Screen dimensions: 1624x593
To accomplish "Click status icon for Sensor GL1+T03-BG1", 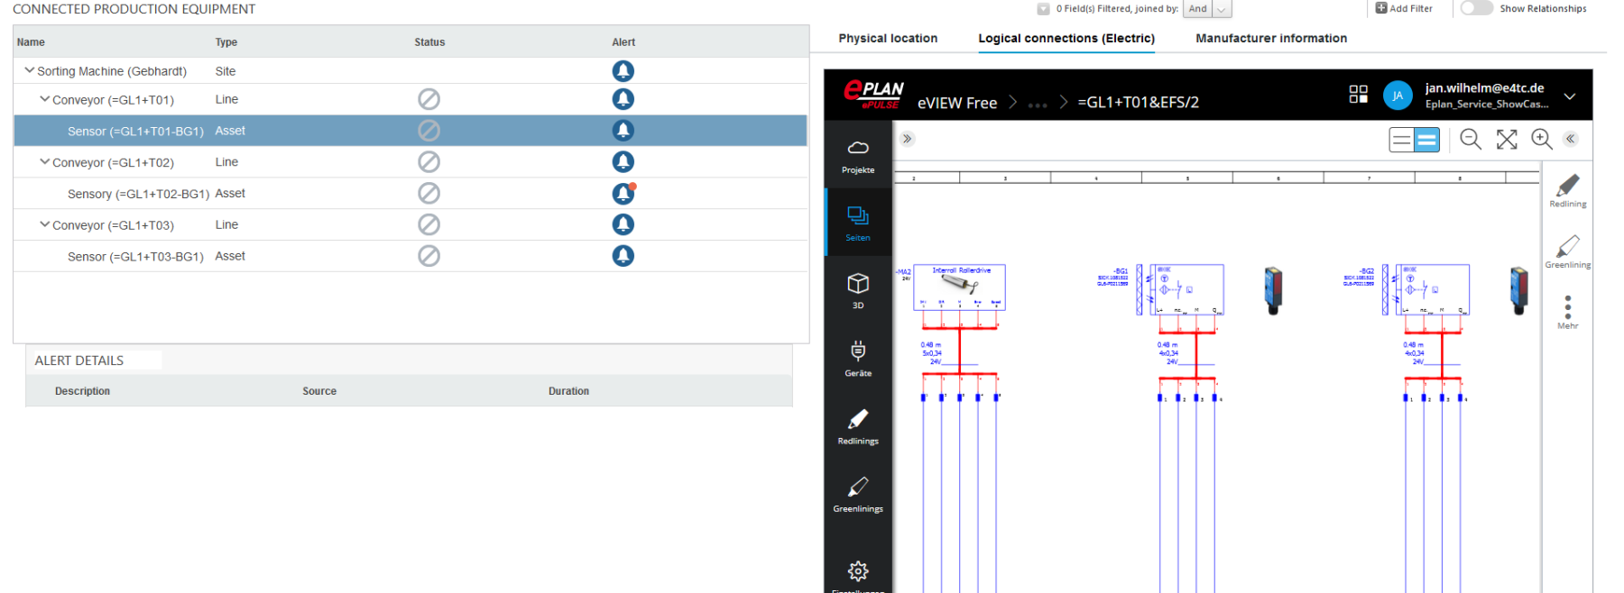I will click(429, 256).
